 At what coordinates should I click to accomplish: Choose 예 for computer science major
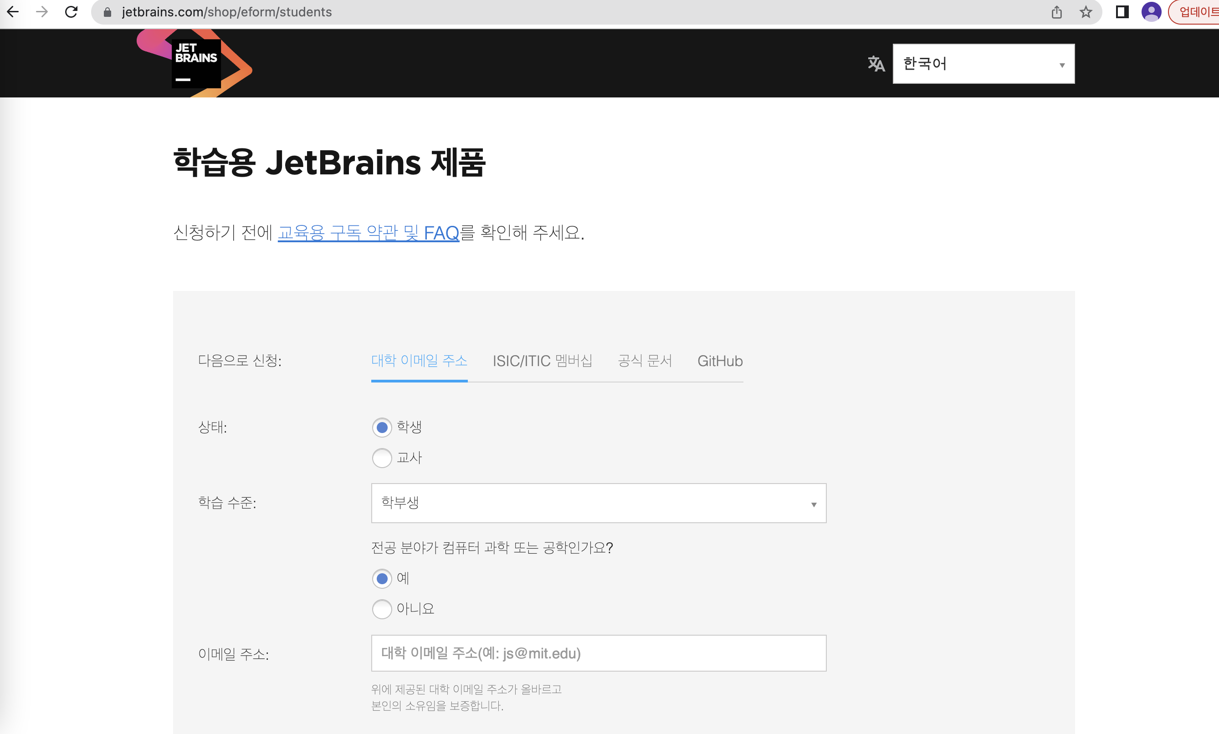tap(382, 579)
